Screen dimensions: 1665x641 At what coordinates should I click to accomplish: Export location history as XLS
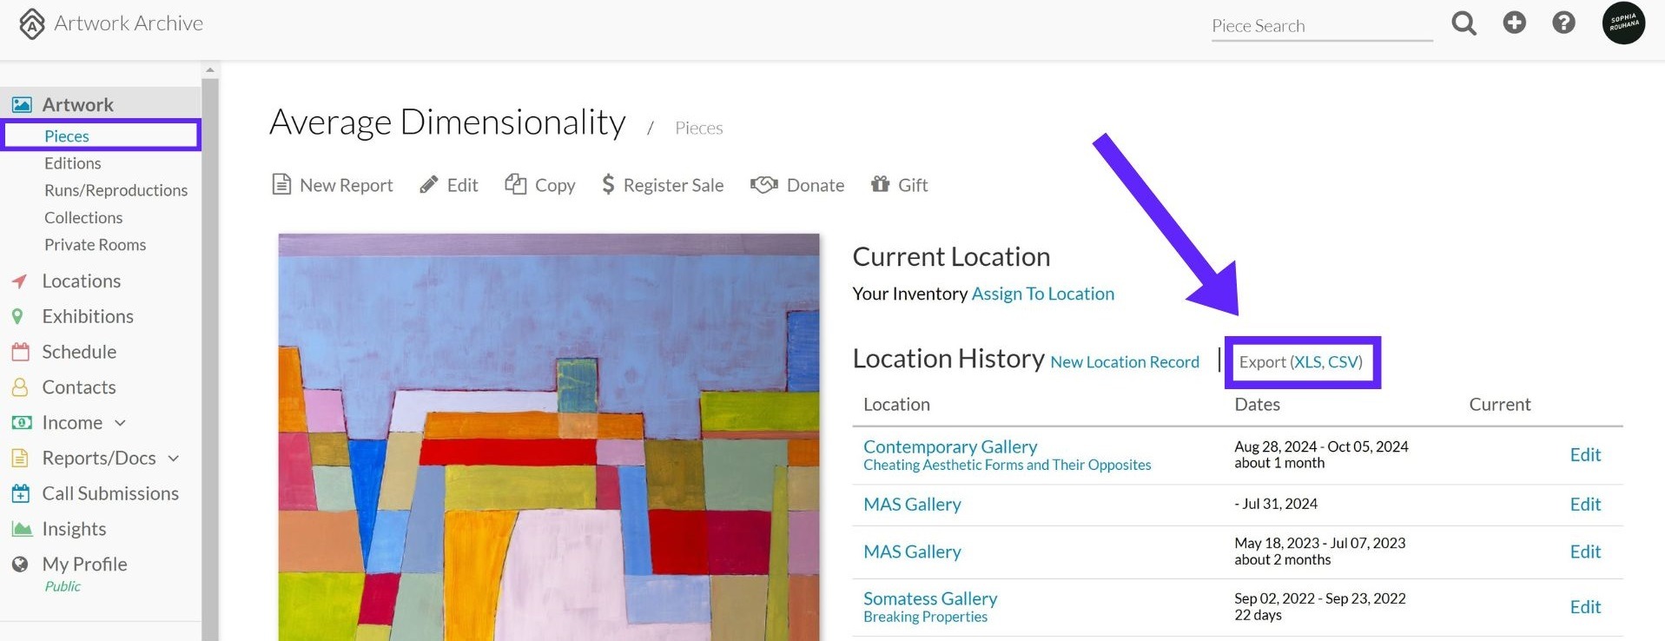point(1308,362)
